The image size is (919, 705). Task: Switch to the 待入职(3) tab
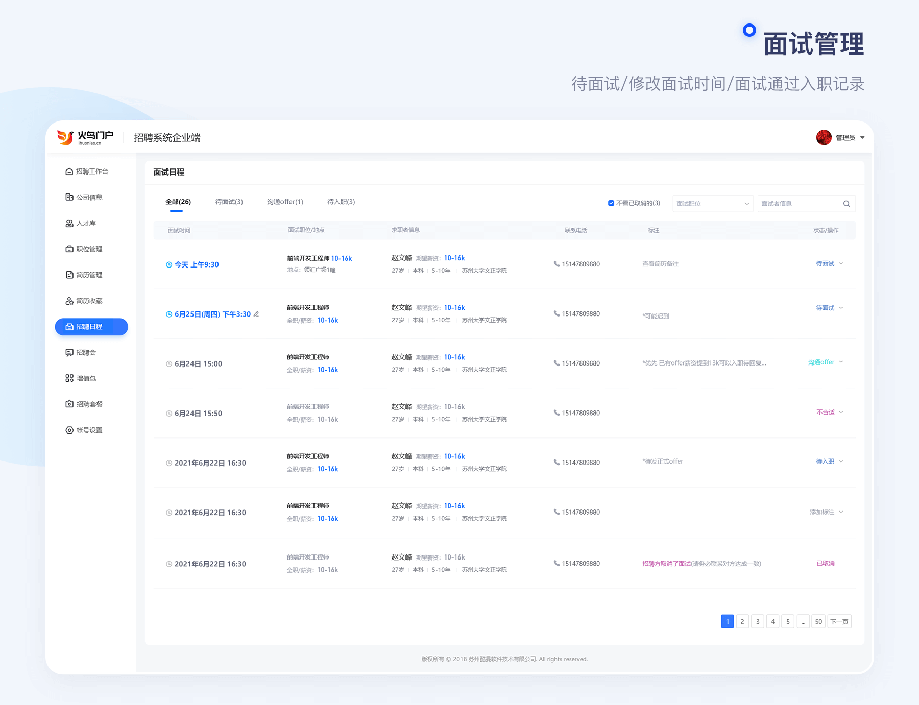pyautogui.click(x=341, y=202)
